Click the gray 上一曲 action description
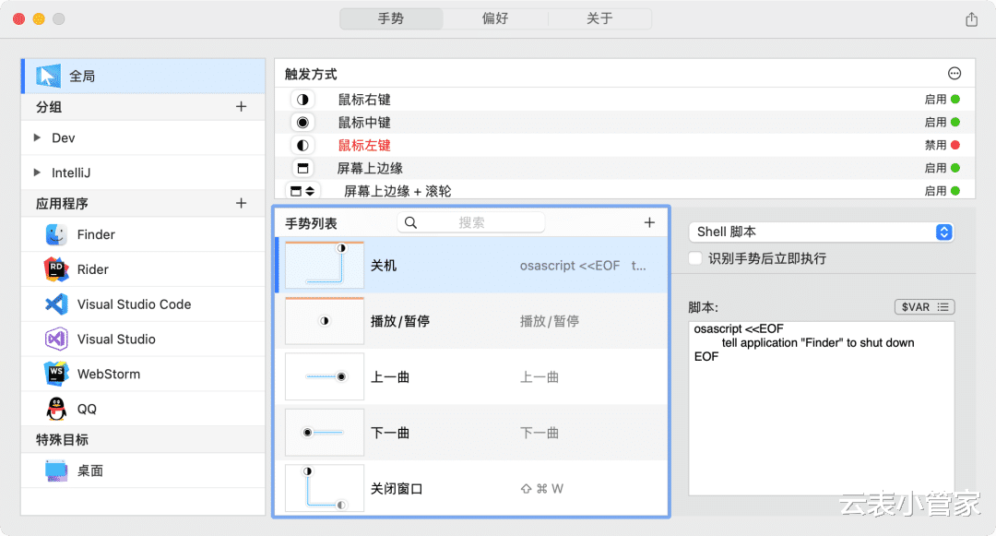The width and height of the screenshot is (996, 536). pyautogui.click(x=539, y=377)
